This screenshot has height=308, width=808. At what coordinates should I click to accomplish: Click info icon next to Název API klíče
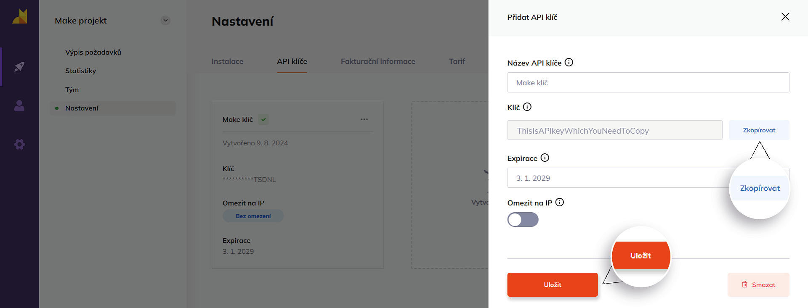pyautogui.click(x=569, y=63)
